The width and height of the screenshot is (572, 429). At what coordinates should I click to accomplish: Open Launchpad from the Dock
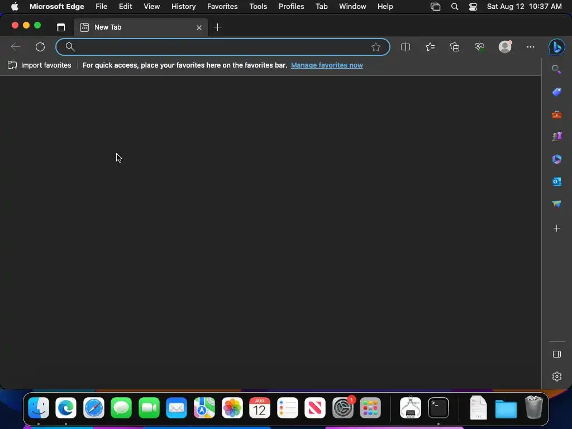(x=370, y=408)
